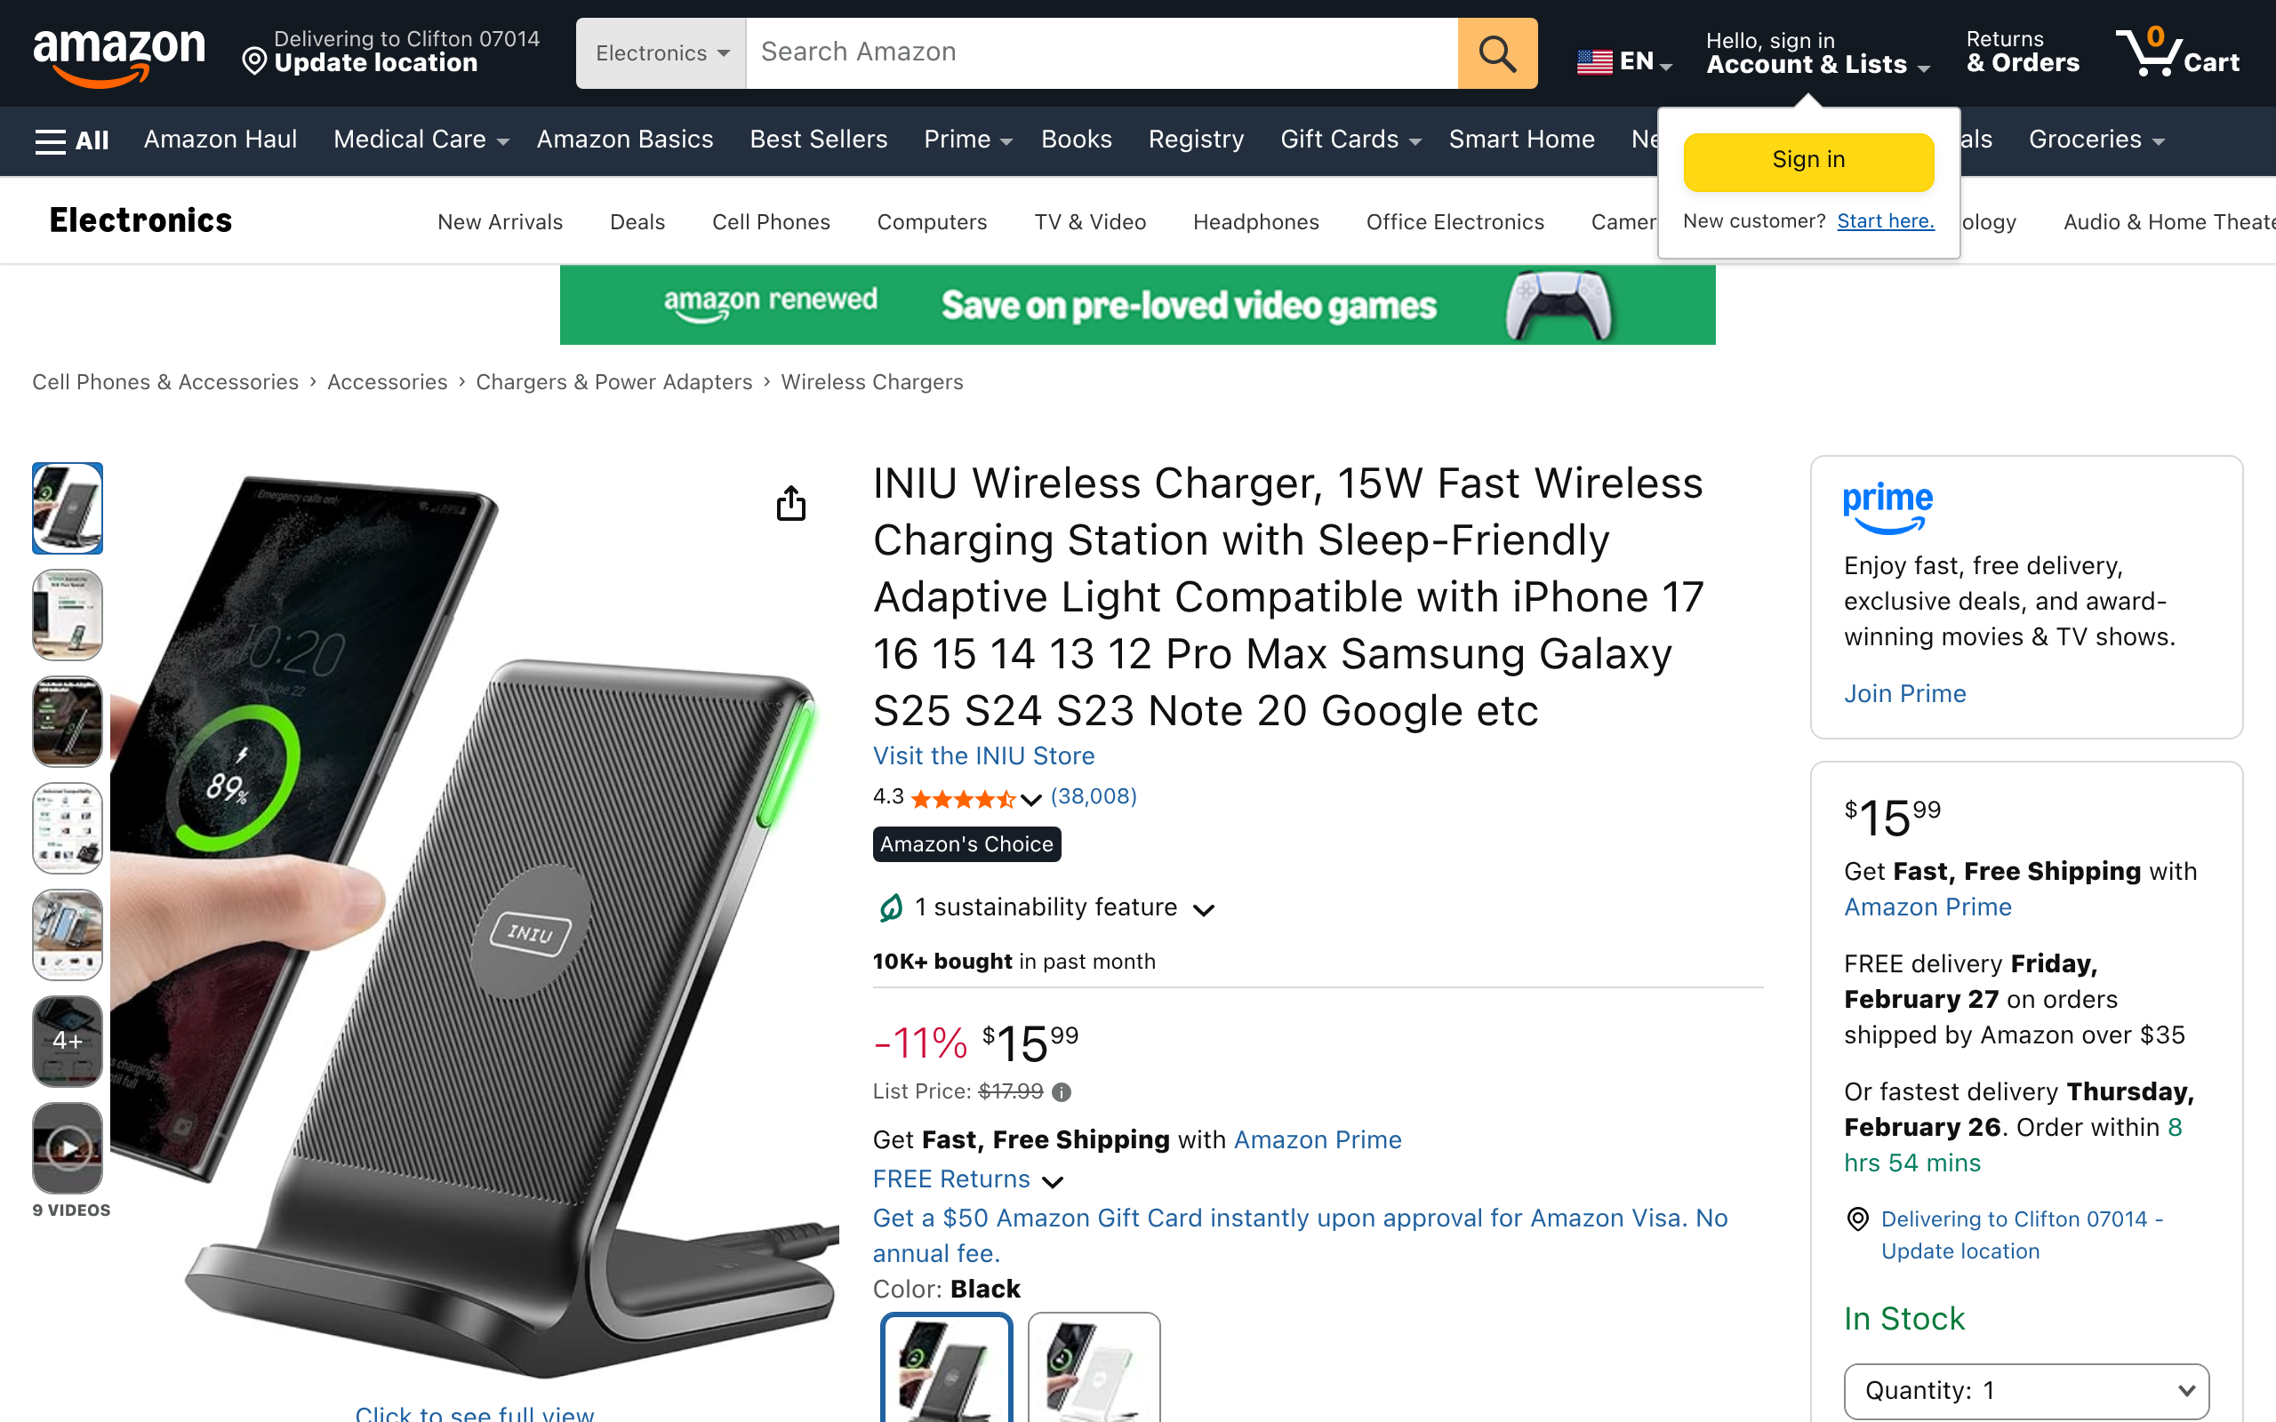The image size is (2276, 1422).
Task: Play the product video thumbnail
Action: pyautogui.click(x=68, y=1146)
